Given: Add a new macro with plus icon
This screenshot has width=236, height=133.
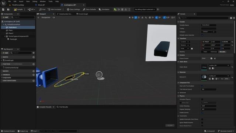Looking at the screenshot, I should (x=34, y=71).
